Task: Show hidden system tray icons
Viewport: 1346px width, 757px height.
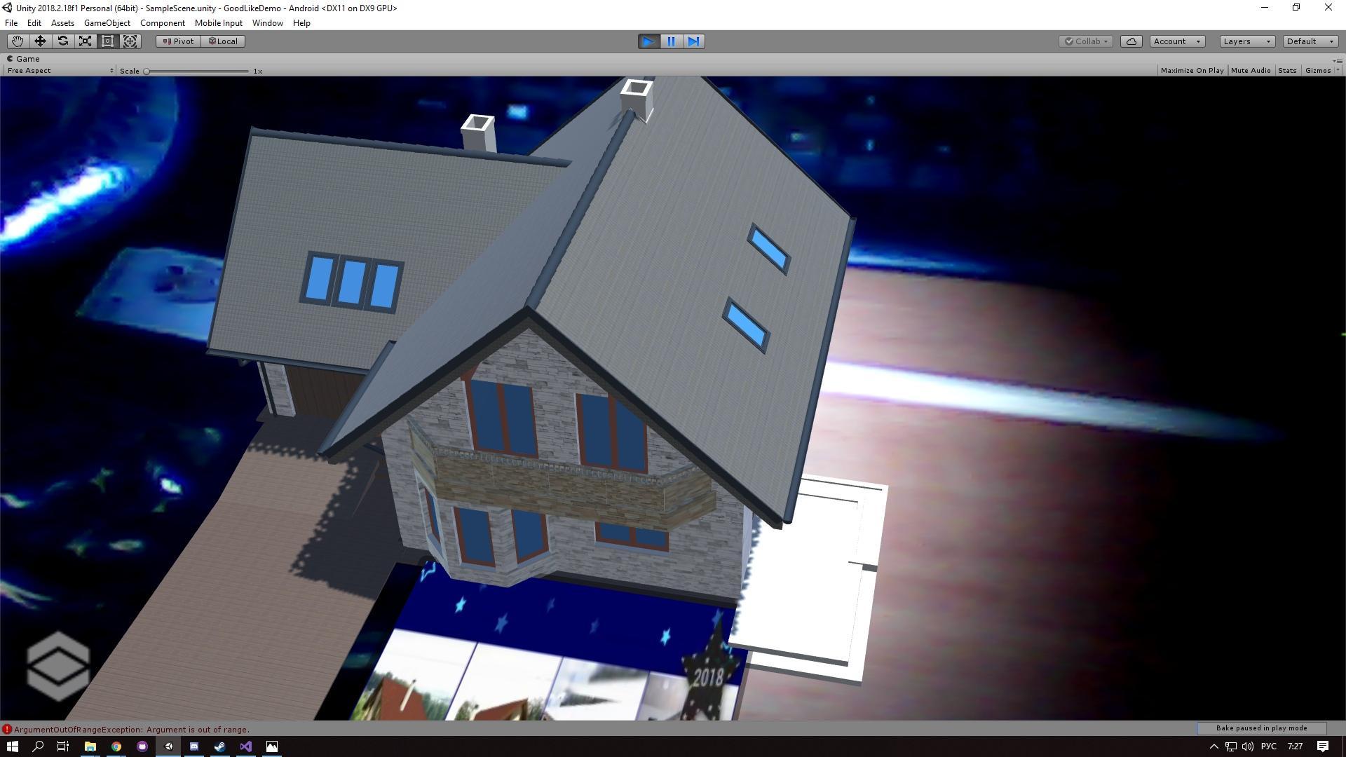Action: 1214,746
